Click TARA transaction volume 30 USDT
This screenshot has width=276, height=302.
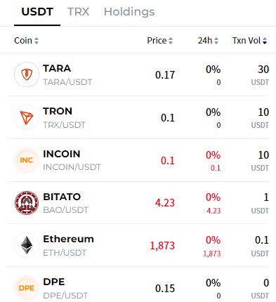[260, 75]
